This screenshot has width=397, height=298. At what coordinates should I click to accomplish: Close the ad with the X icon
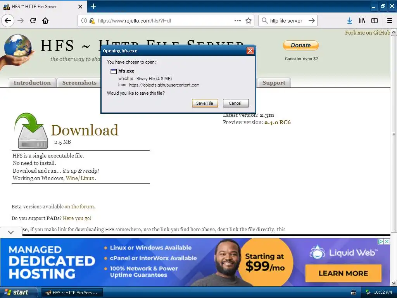[x=387, y=241]
